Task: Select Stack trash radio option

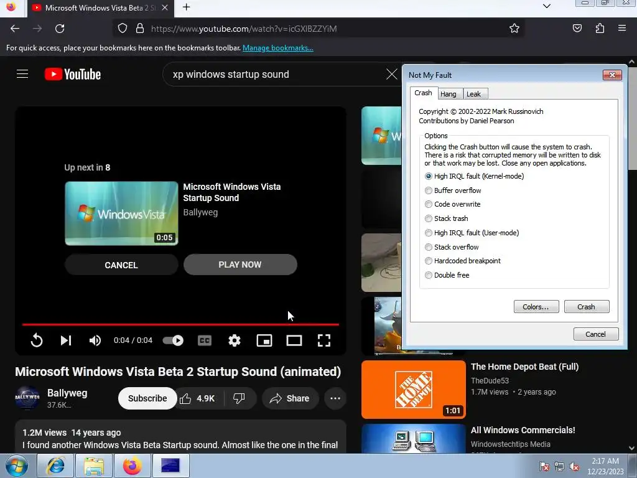Action: 428,218
